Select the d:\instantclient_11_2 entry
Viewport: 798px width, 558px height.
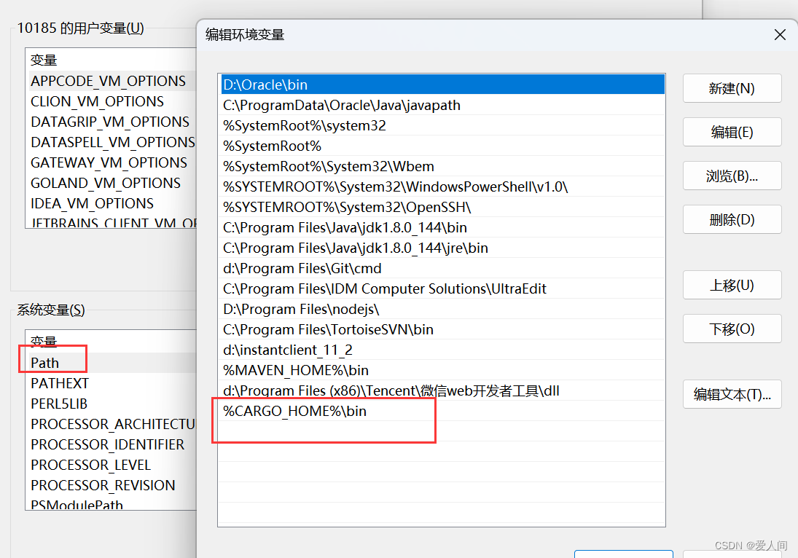tap(442, 350)
